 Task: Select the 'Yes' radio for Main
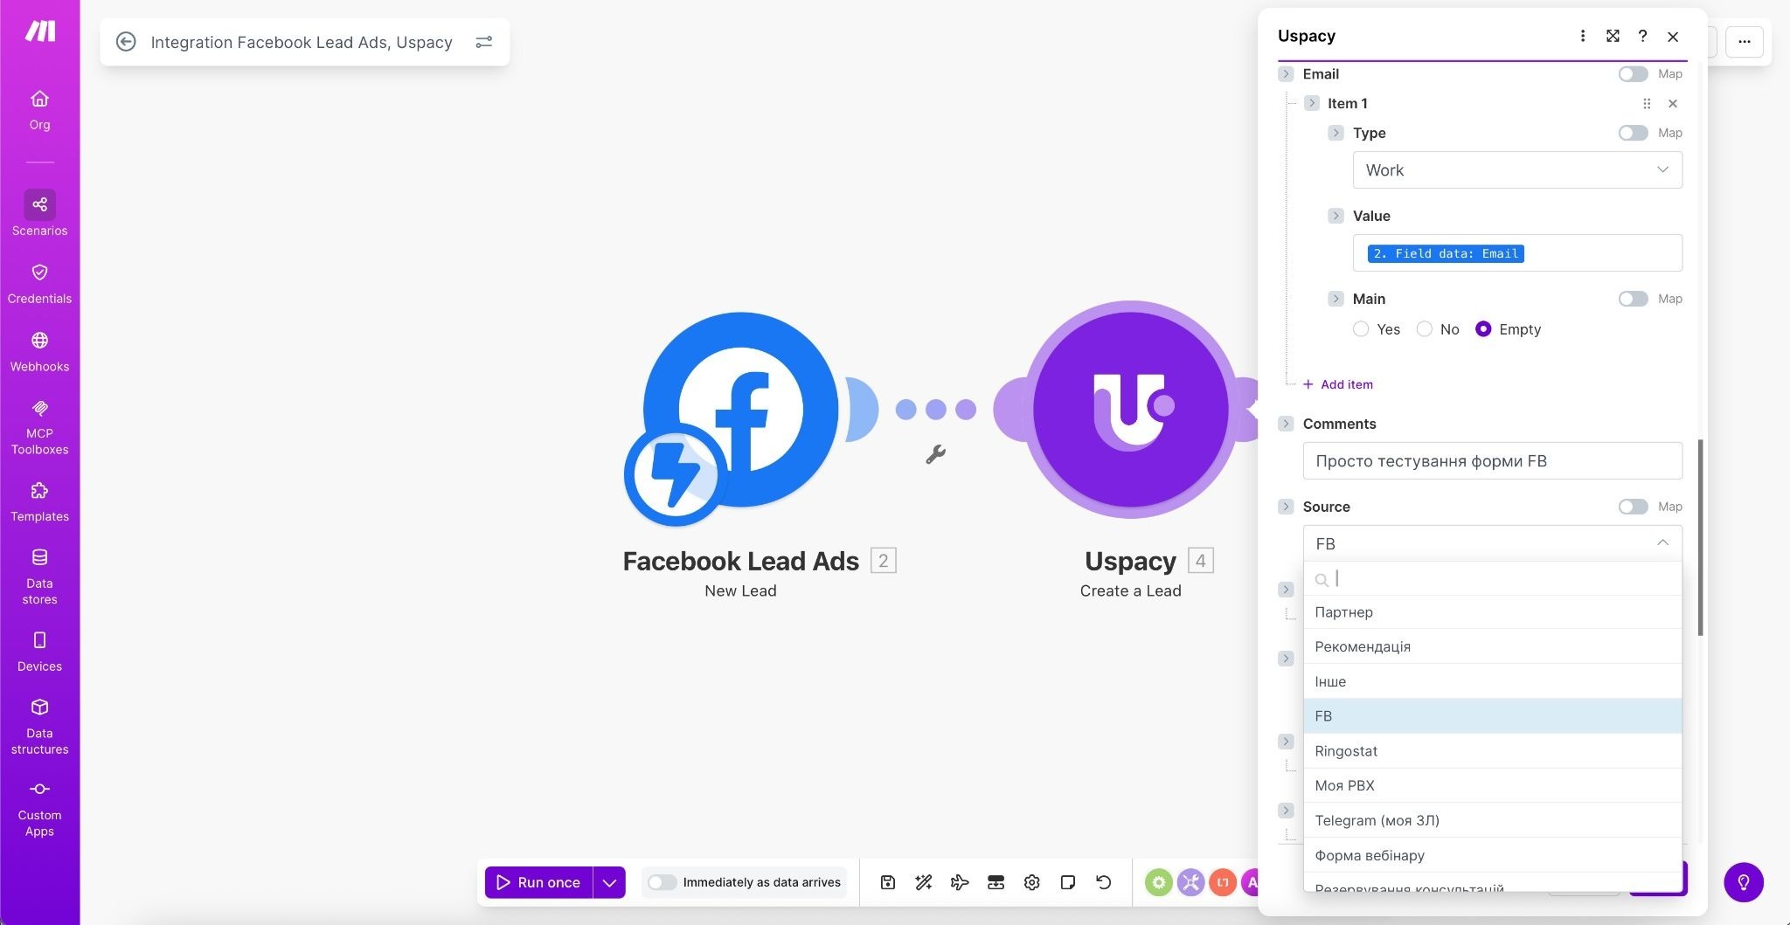(x=1361, y=329)
